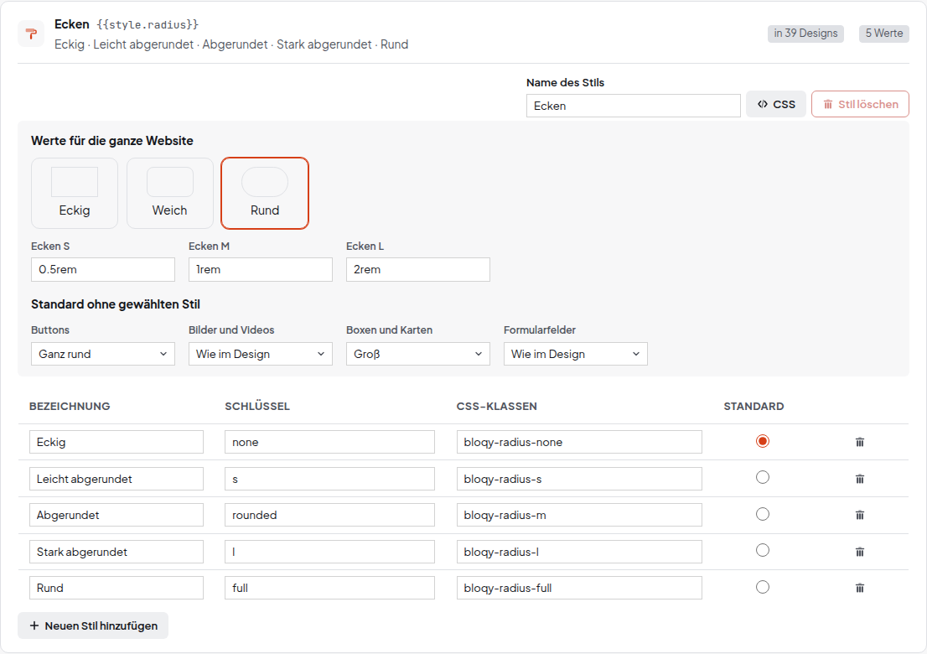Viewport: 927px width, 654px height.
Task: Edit the CSS class field bloqy-radius-s
Action: [579, 479]
